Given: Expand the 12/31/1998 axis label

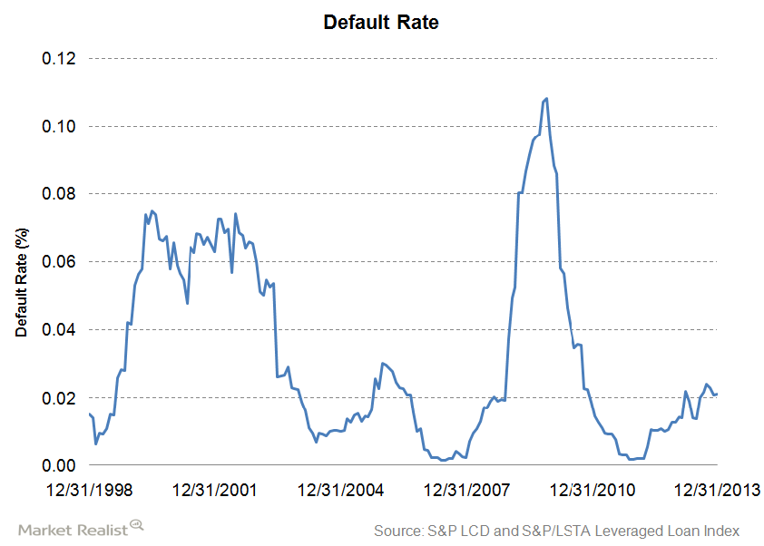Looking at the screenshot, I should pos(91,490).
